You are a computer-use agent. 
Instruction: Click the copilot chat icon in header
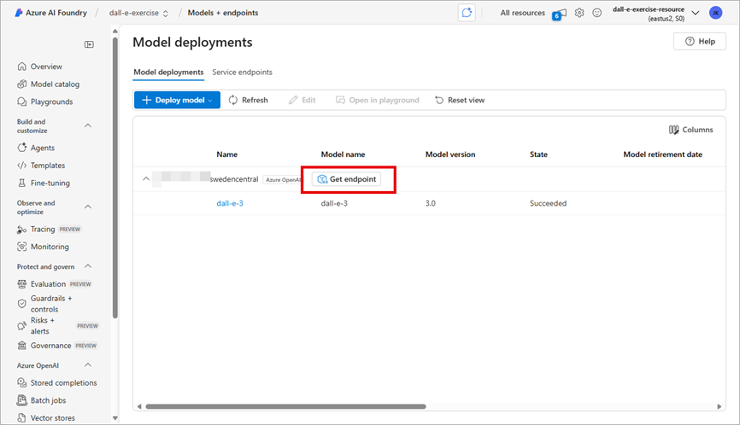click(467, 13)
